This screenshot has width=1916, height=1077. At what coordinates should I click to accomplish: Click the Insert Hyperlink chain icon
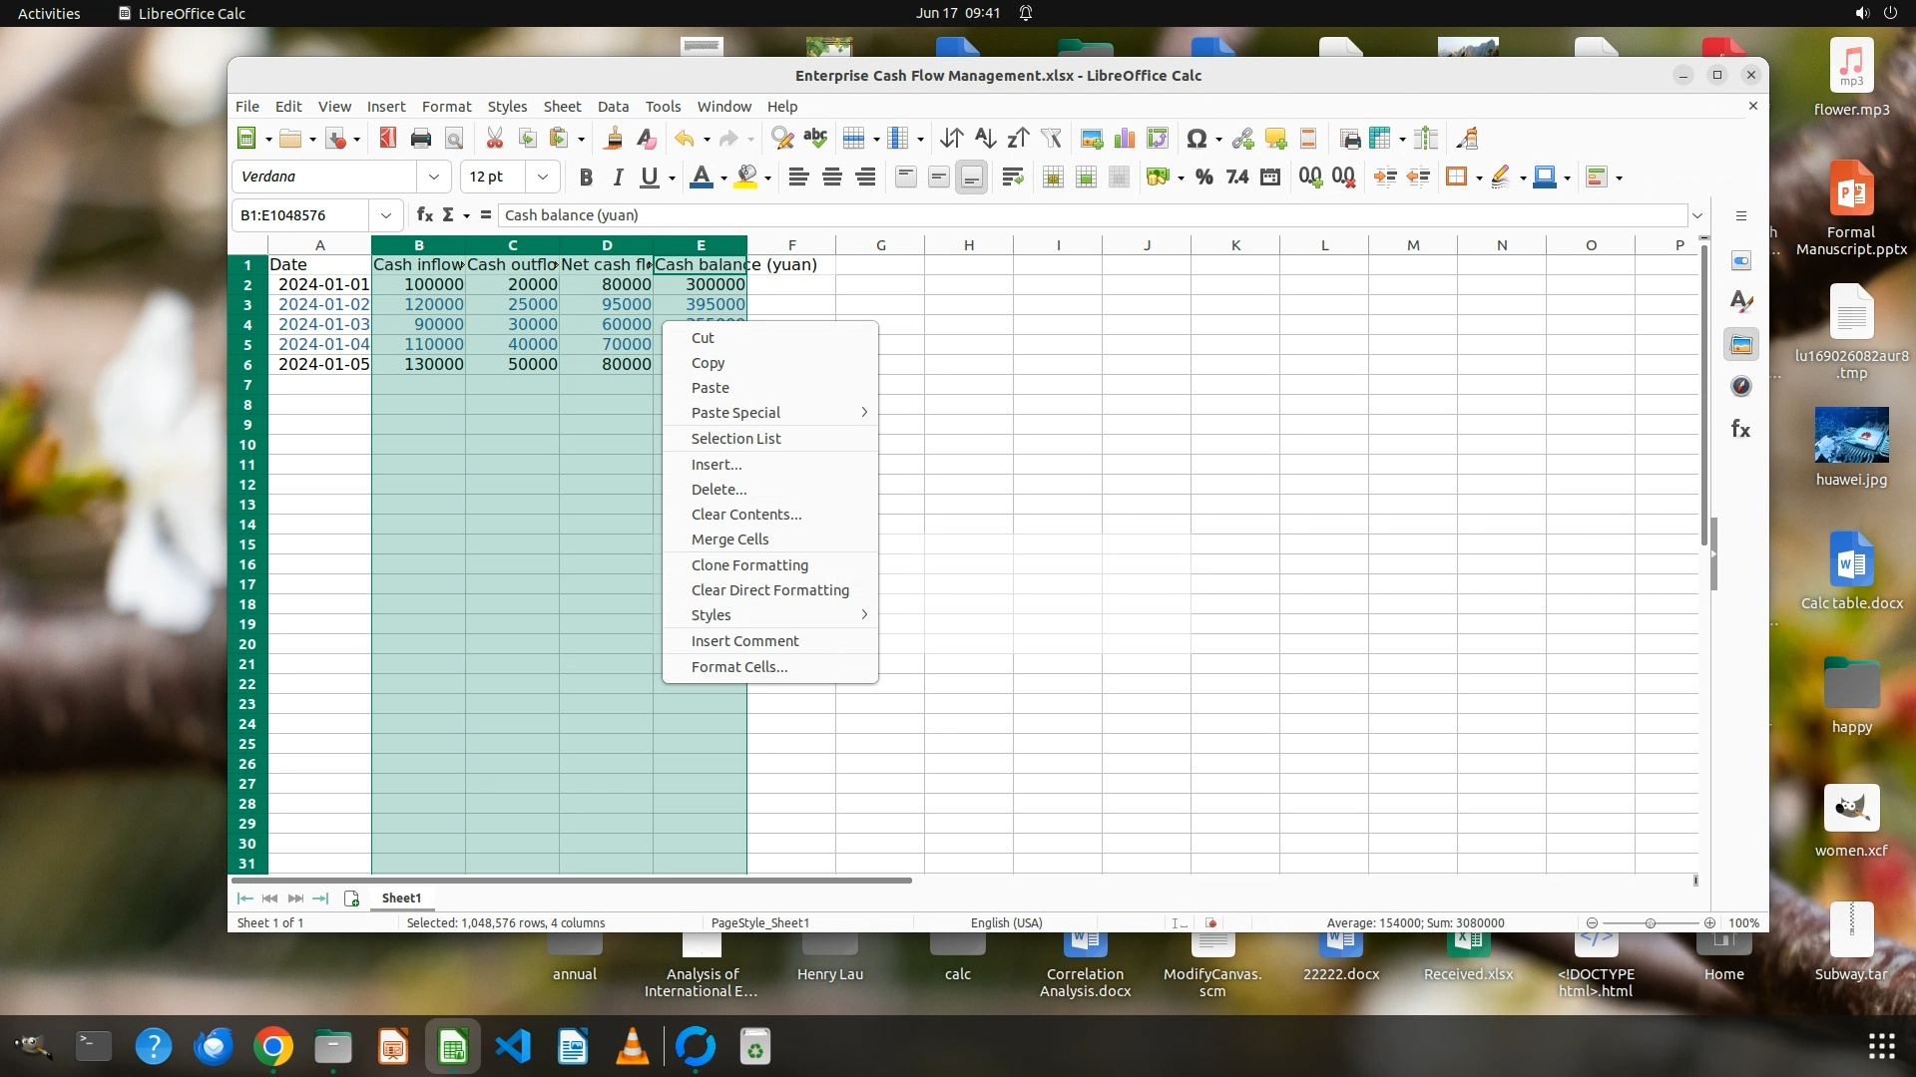(x=1242, y=139)
